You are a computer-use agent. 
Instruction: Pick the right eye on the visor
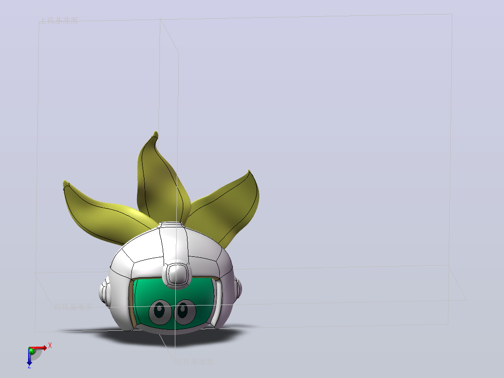click(x=185, y=312)
